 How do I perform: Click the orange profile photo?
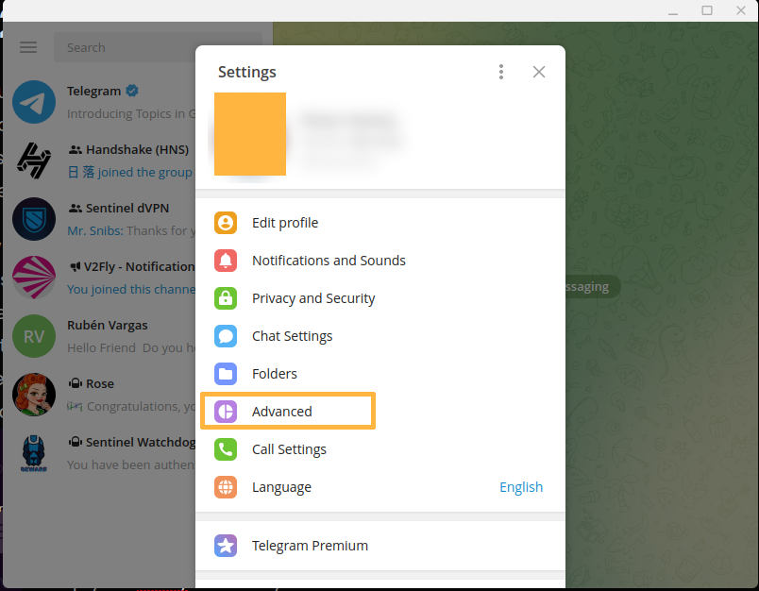pos(250,134)
